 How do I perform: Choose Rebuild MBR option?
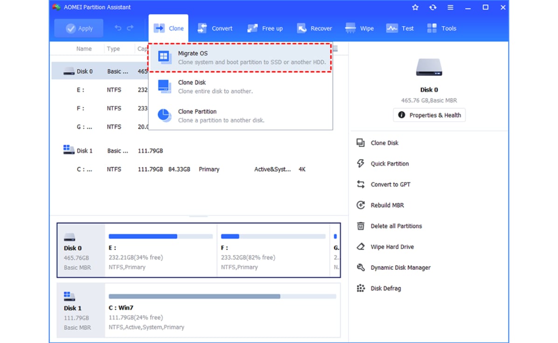387,205
